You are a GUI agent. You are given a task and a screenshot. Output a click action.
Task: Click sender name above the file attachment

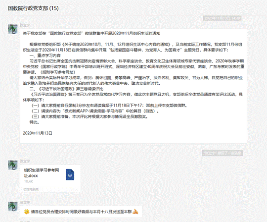[x=25, y=161]
